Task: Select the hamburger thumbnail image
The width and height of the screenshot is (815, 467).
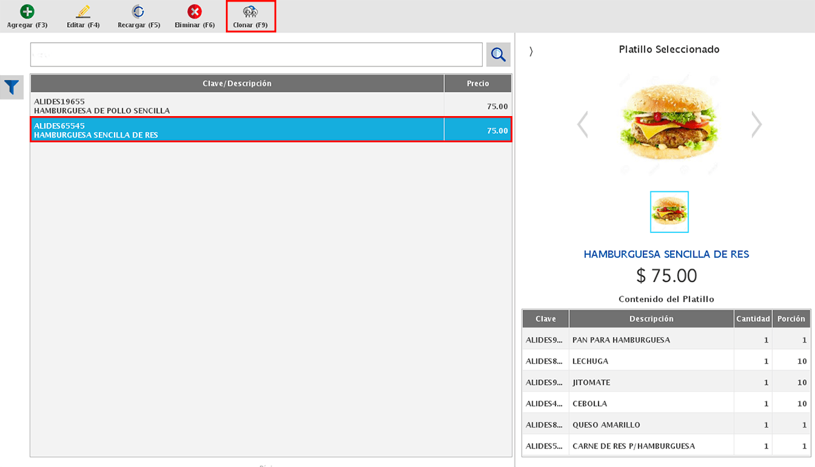Action: click(x=669, y=212)
